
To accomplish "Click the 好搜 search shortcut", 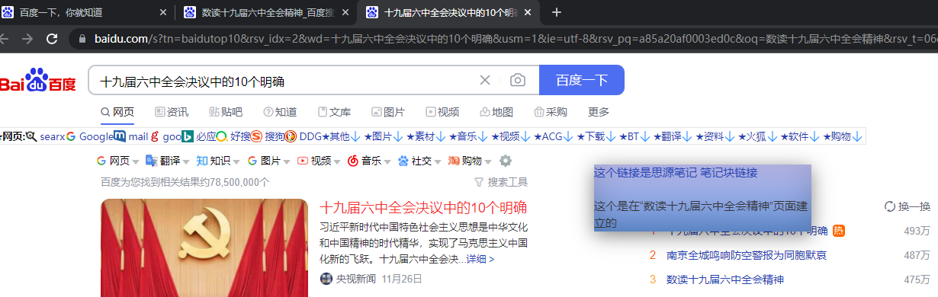I will point(233,137).
